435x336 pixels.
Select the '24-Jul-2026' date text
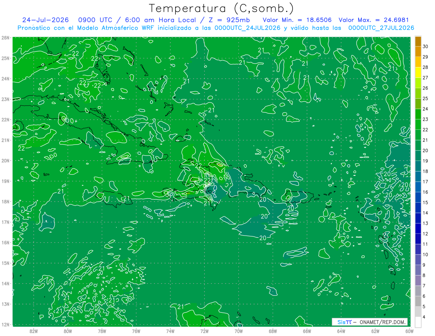point(45,20)
